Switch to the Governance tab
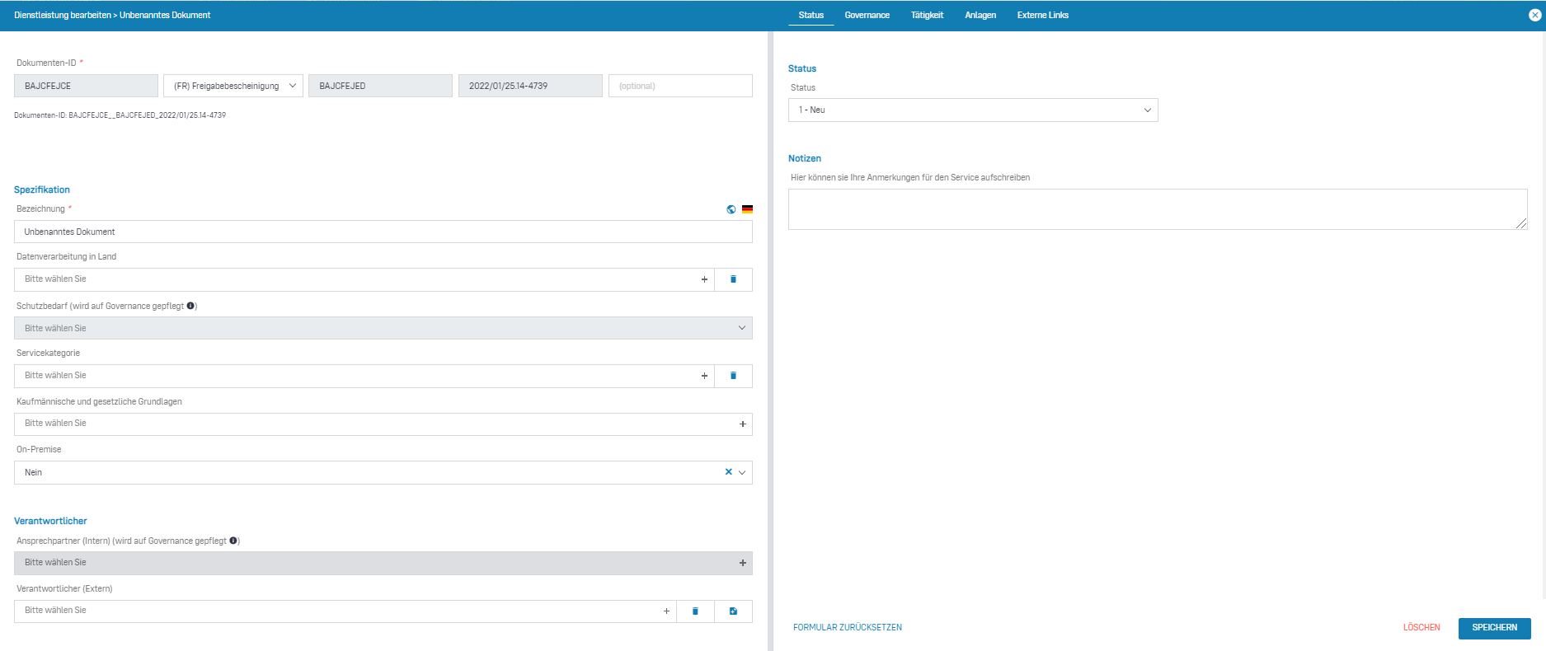Screen dimensions: 1546x651 coord(867,15)
